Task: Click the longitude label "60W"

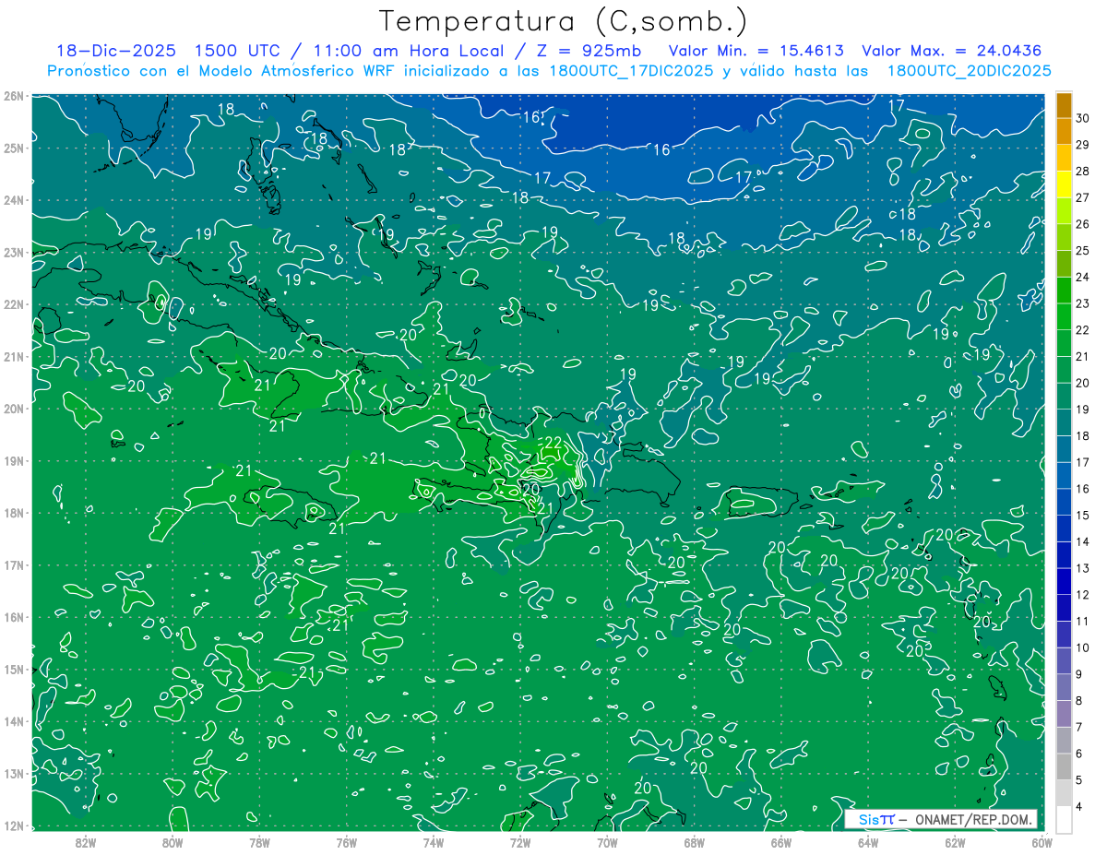Action: pyautogui.click(x=1042, y=842)
